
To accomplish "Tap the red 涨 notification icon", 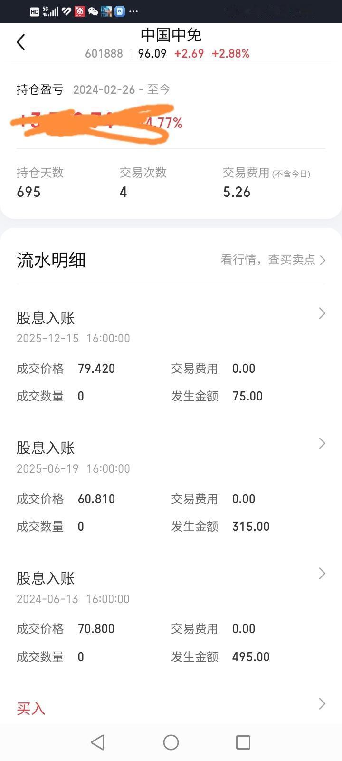I will point(80,11).
